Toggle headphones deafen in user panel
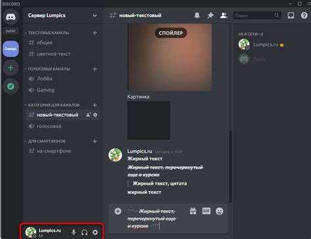311x239 pixels. [x=85, y=232]
